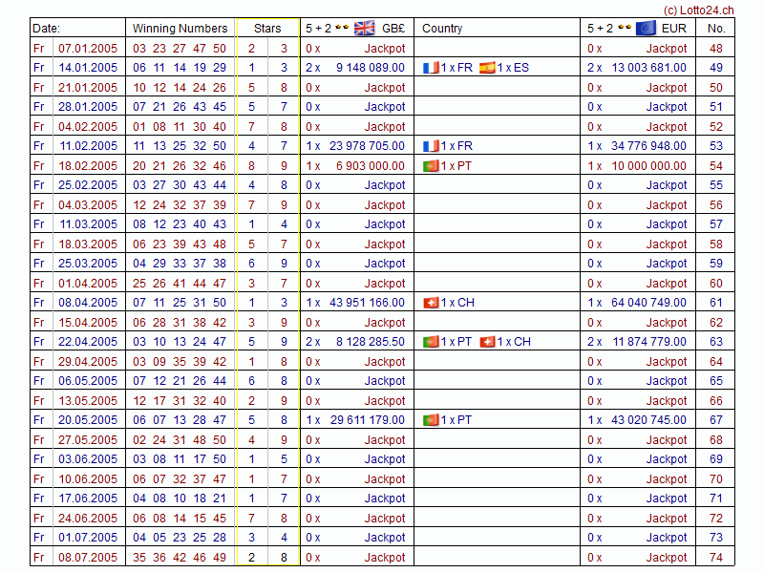The width and height of the screenshot is (764, 573).
Task: Click the Portuguese flag in 22.04.2005 row
Action: click(430, 342)
